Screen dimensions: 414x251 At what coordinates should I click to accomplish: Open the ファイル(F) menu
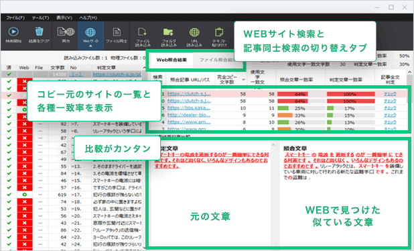coord(15,17)
